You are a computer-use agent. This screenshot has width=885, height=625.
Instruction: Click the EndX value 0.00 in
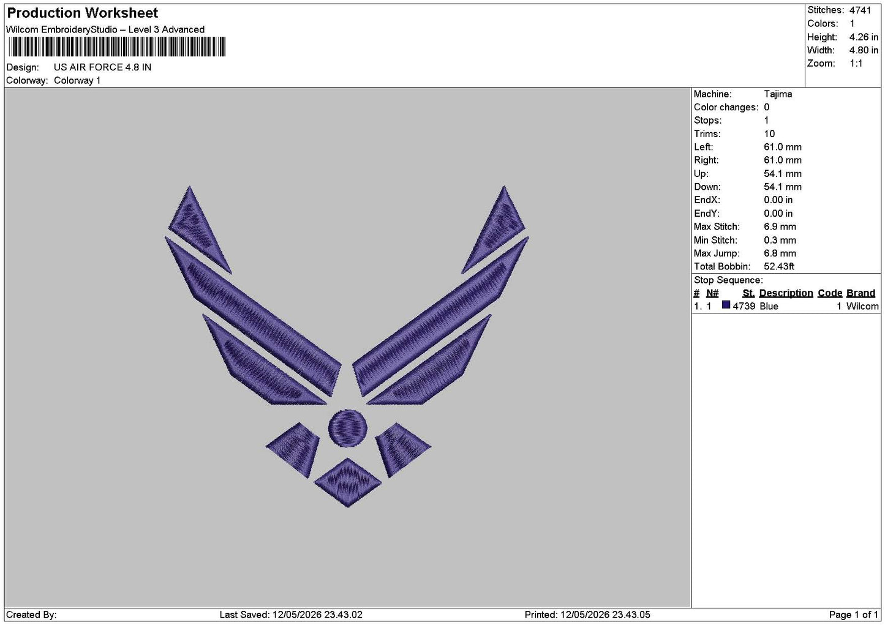[778, 200]
